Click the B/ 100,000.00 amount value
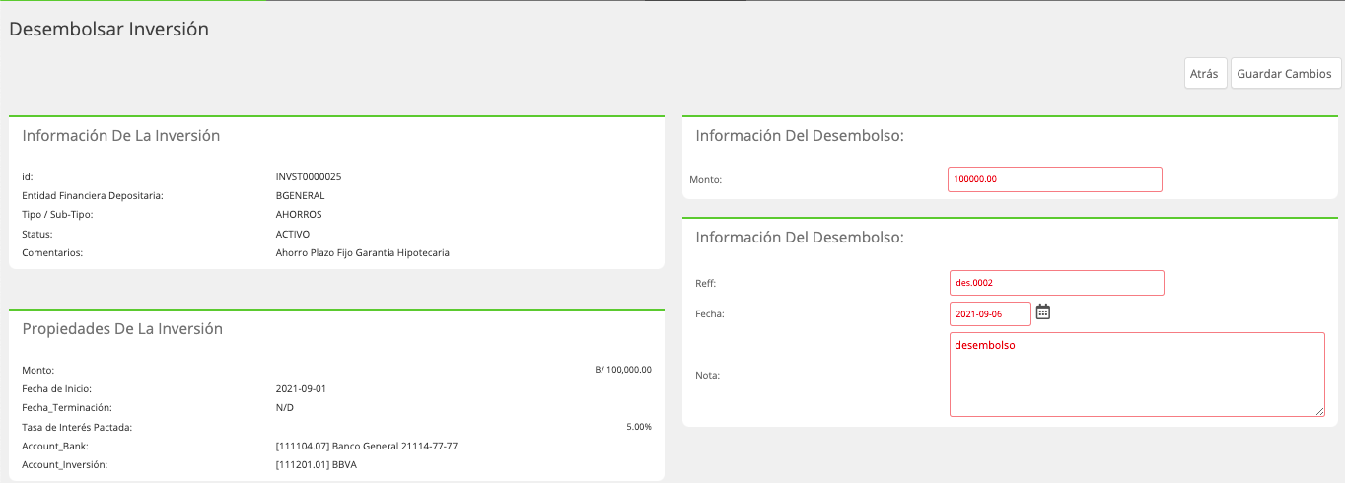 [623, 370]
